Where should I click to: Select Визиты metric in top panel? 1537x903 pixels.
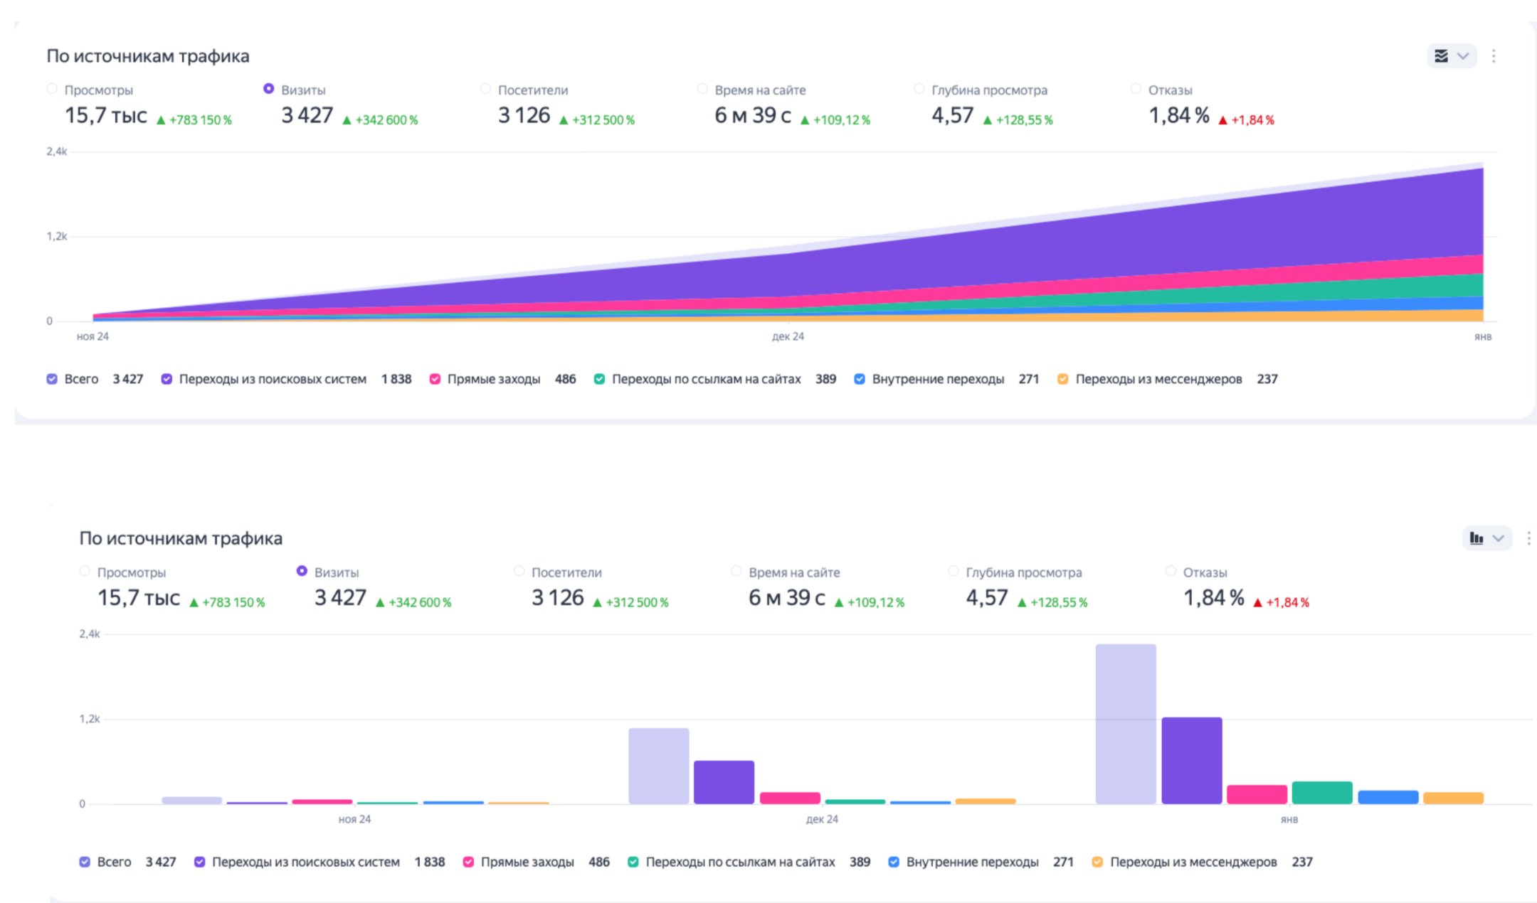pyautogui.click(x=268, y=89)
